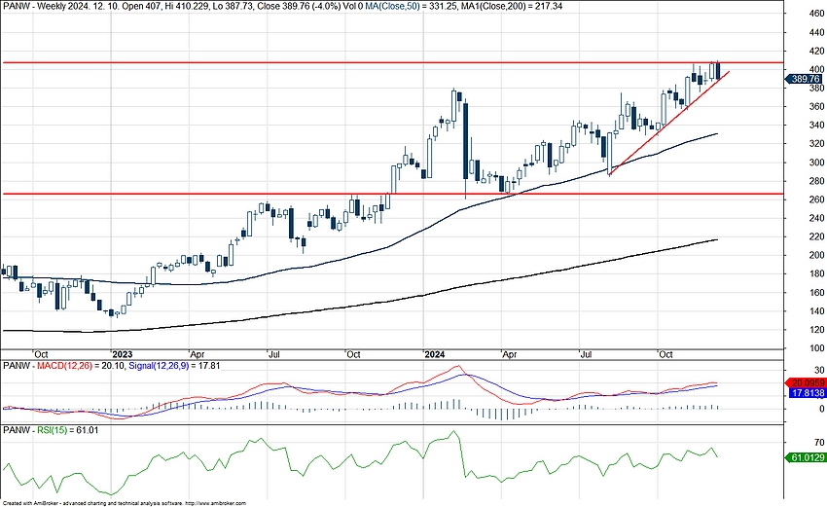This screenshot has height=507, width=827.
Task: Click the green 61.0129 RSI value tag
Action: pos(806,457)
